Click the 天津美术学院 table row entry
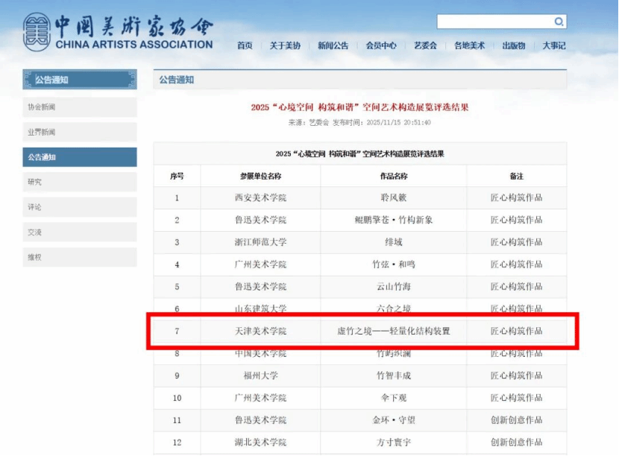Image resolution: width=619 pixels, height=456 pixels. (260, 331)
